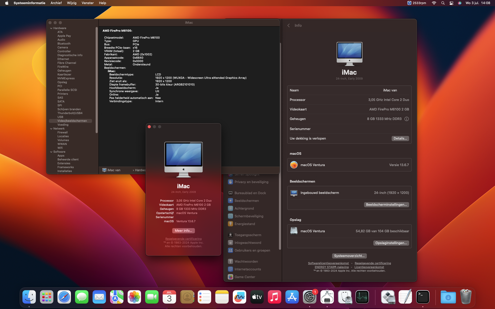Open Spotlight search in menu bar
This screenshot has height=309, width=495.
point(443,3)
